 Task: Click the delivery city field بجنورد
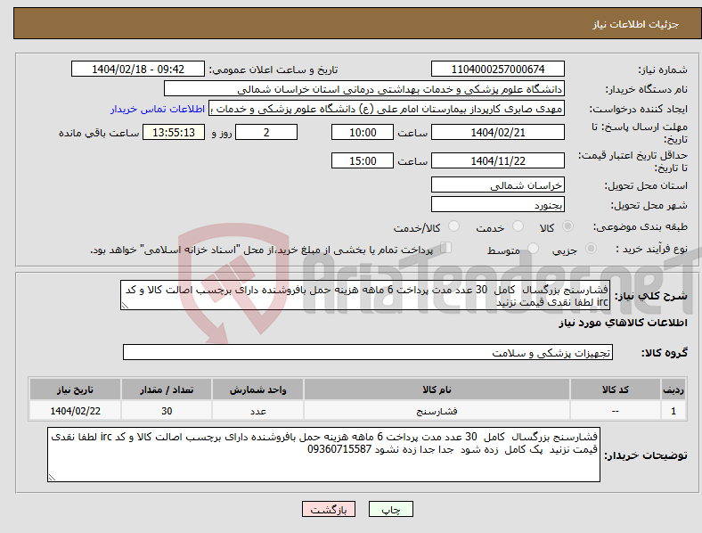pos(498,205)
